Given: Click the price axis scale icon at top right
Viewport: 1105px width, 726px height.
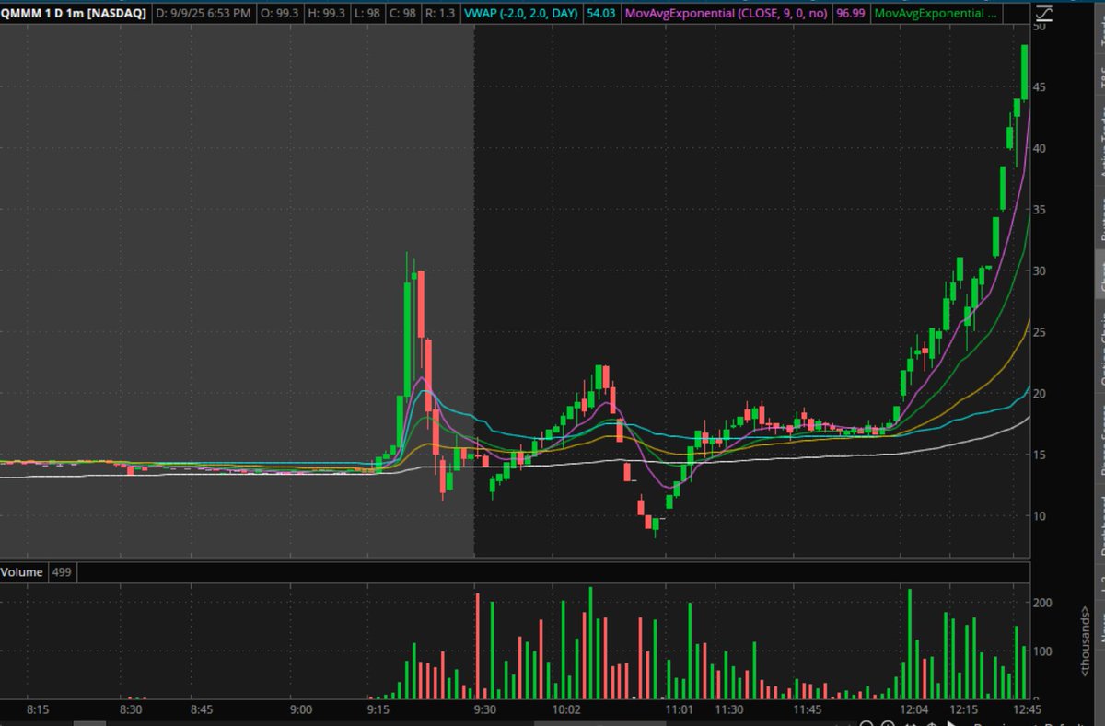Looking at the screenshot, I should tap(1042, 14).
